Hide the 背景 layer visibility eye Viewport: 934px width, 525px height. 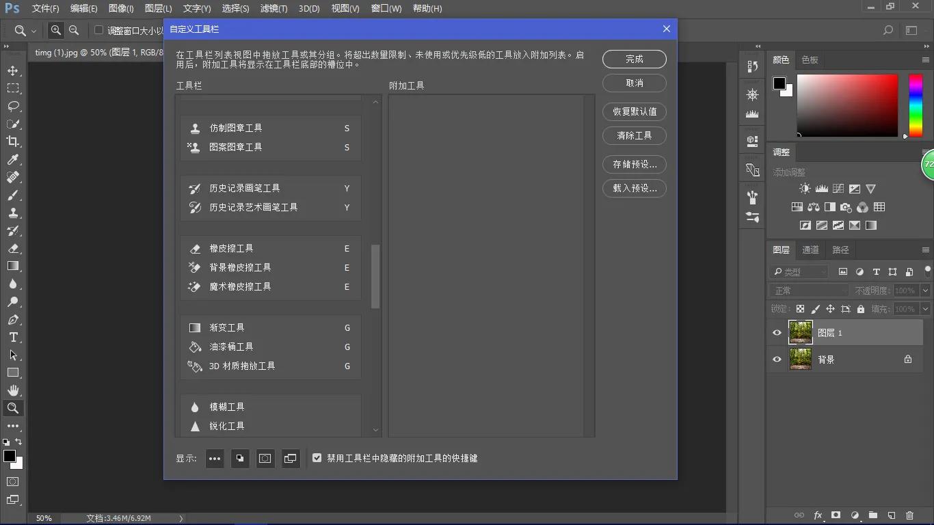[776, 359]
